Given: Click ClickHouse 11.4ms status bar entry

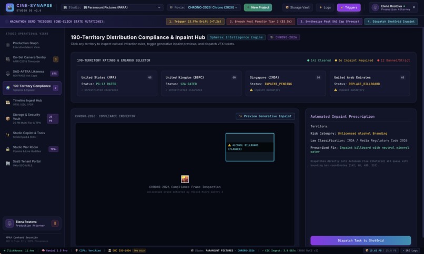Looking at the screenshot, I should [x=19, y=250].
